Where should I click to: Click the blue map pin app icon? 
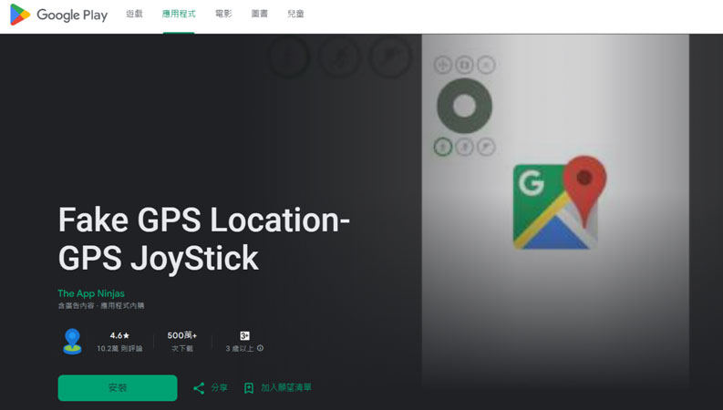coord(72,342)
